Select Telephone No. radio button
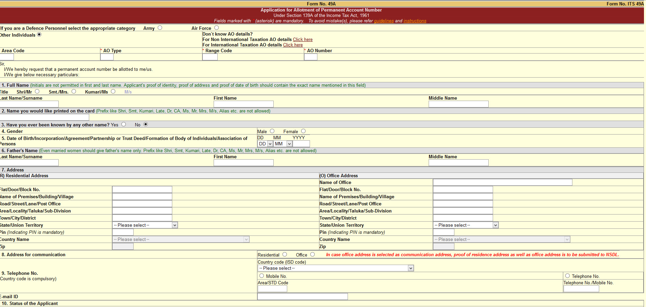The width and height of the screenshot is (646, 307). [568, 276]
